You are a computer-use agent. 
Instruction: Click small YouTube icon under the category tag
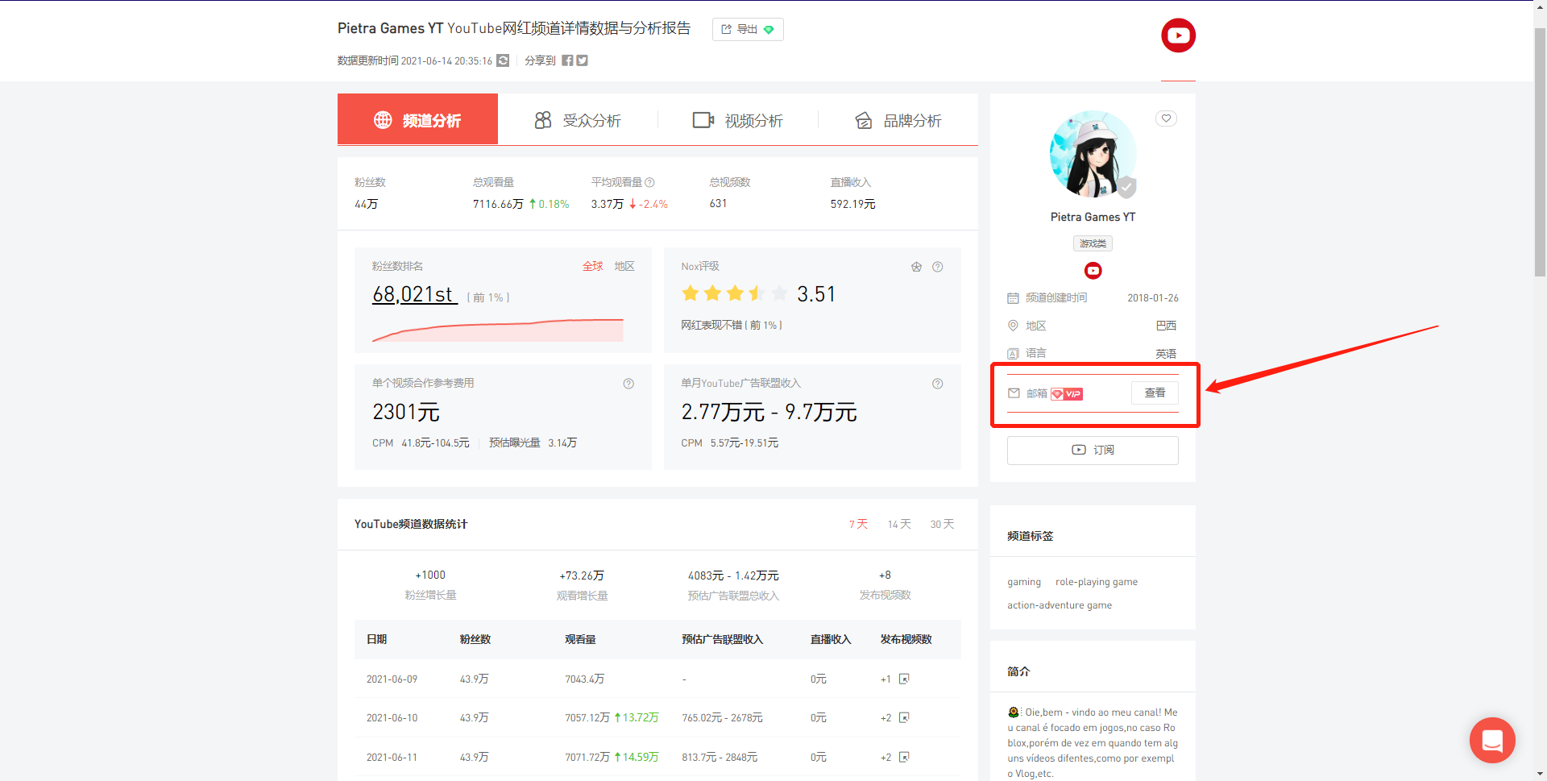tap(1093, 271)
